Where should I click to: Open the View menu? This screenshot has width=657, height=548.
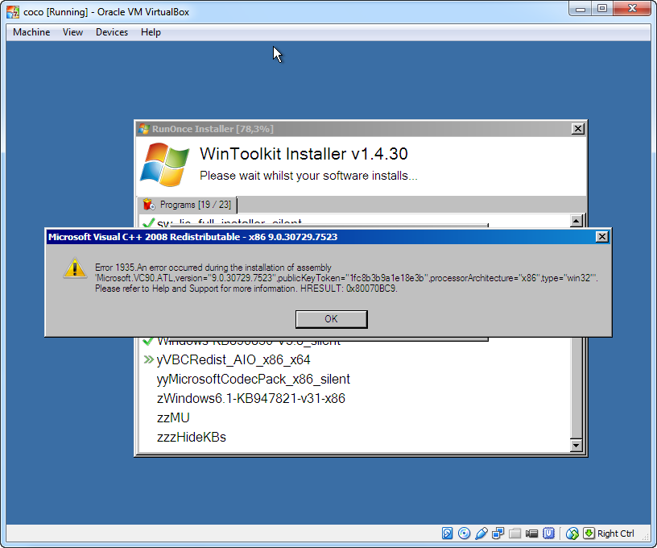[73, 32]
